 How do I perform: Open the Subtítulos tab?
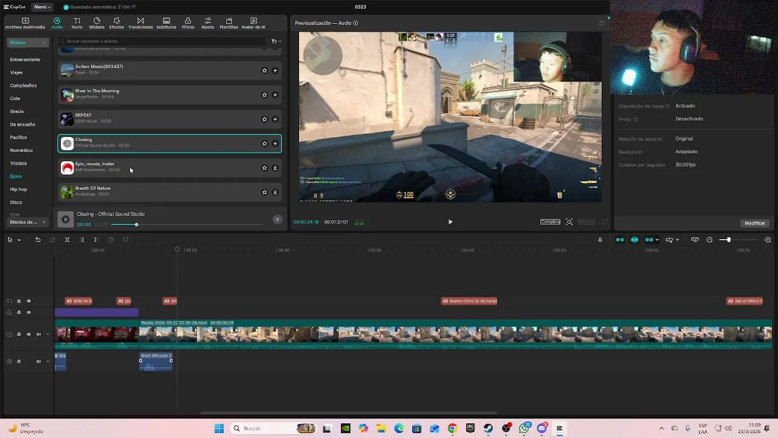pos(167,23)
